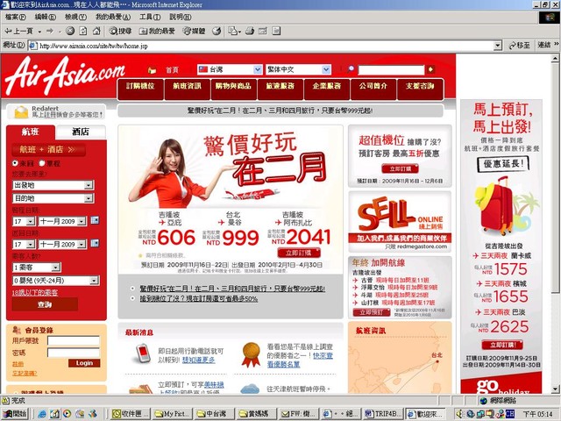
Task: Open the 公司簡介 navigation tab
Action: click(373, 88)
